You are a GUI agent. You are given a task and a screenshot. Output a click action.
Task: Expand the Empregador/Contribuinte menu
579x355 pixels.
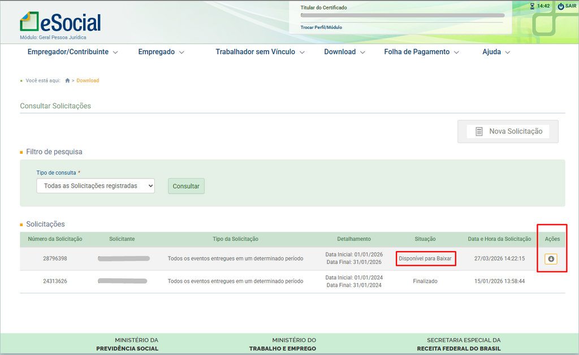tap(72, 52)
